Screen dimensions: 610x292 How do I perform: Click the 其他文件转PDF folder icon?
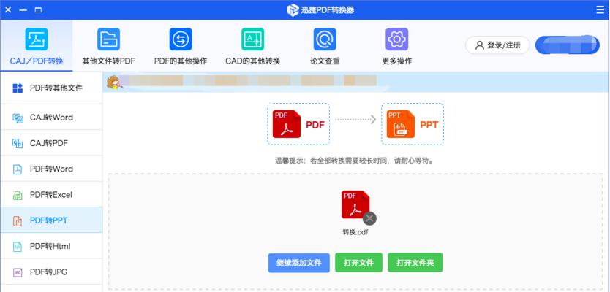pos(108,39)
